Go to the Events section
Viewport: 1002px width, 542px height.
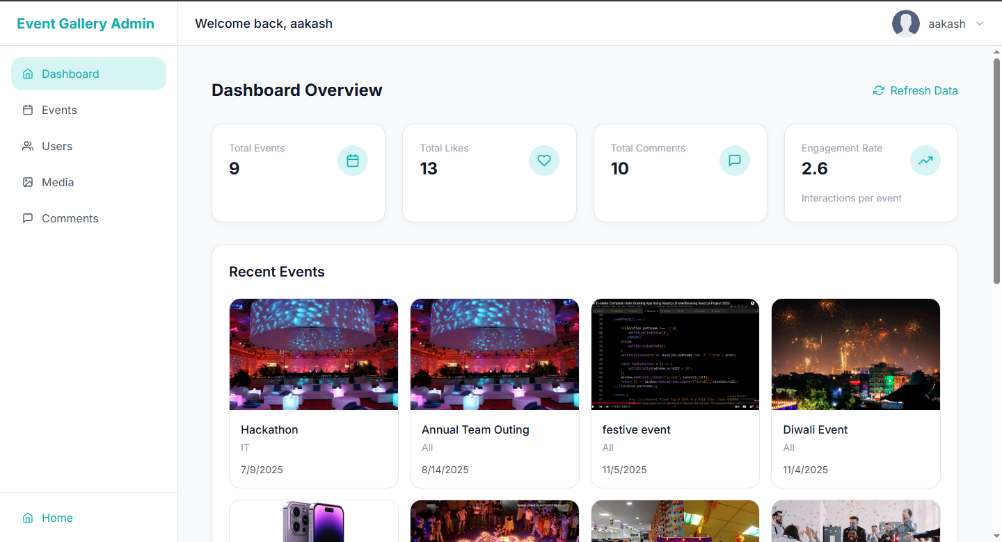[88, 110]
